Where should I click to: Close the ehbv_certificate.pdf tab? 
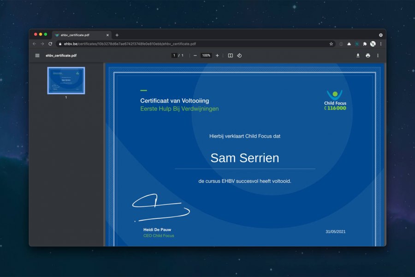(x=108, y=35)
